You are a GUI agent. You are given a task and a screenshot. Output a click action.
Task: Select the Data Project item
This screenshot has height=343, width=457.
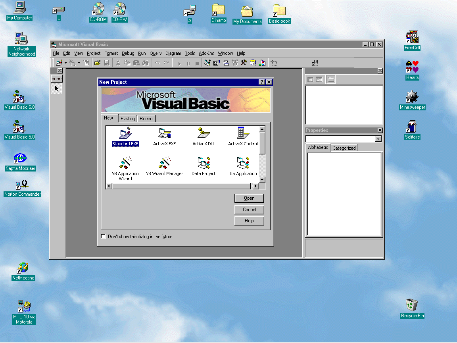(204, 166)
